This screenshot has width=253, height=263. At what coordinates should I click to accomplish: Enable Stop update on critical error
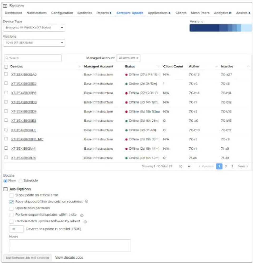pyautogui.click(x=11, y=195)
